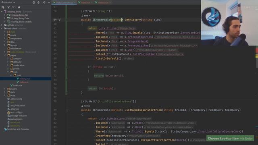
Task: Select the node_modules library root folder
Action: point(21,52)
